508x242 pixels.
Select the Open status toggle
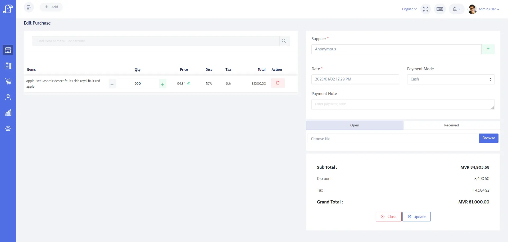[x=355, y=125]
